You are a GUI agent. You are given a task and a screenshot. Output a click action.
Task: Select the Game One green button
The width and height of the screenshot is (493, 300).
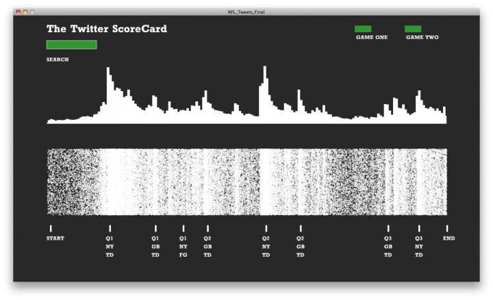(363, 29)
